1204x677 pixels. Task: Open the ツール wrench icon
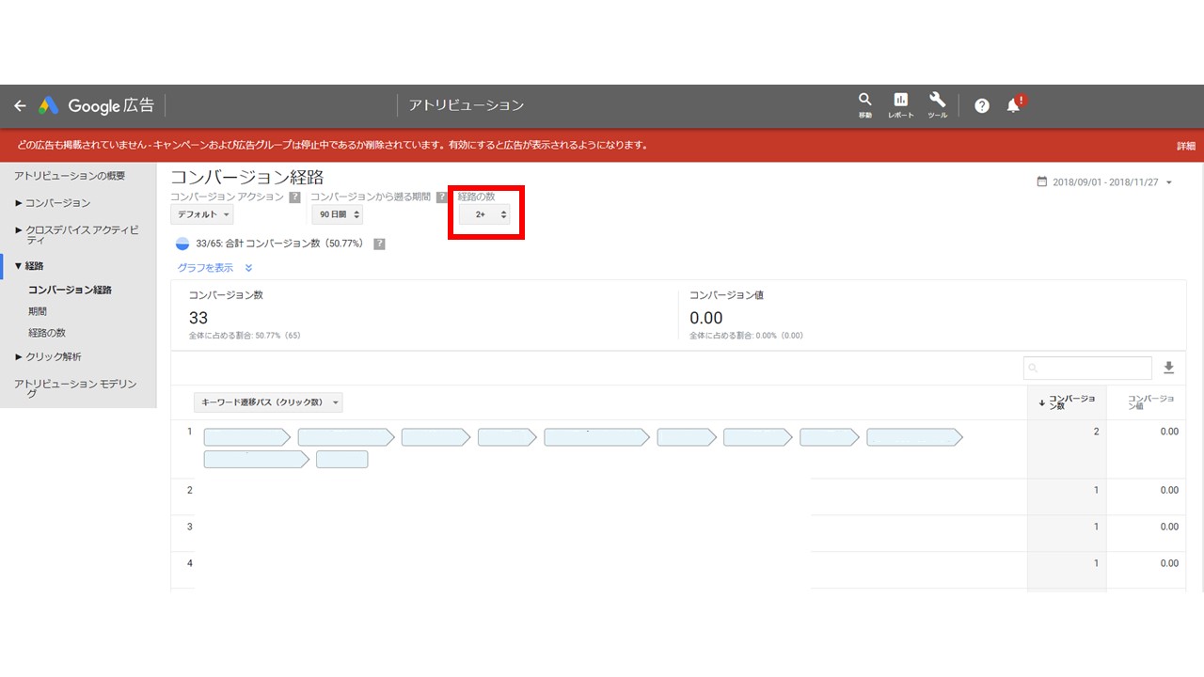(937, 104)
